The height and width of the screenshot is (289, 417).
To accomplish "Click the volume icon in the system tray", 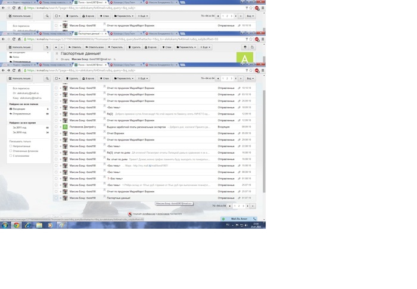I will (x=246, y=225).
